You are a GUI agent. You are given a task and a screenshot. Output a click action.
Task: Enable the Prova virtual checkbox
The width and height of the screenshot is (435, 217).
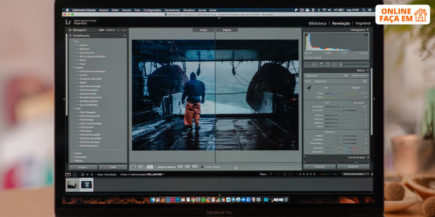[x=202, y=167]
